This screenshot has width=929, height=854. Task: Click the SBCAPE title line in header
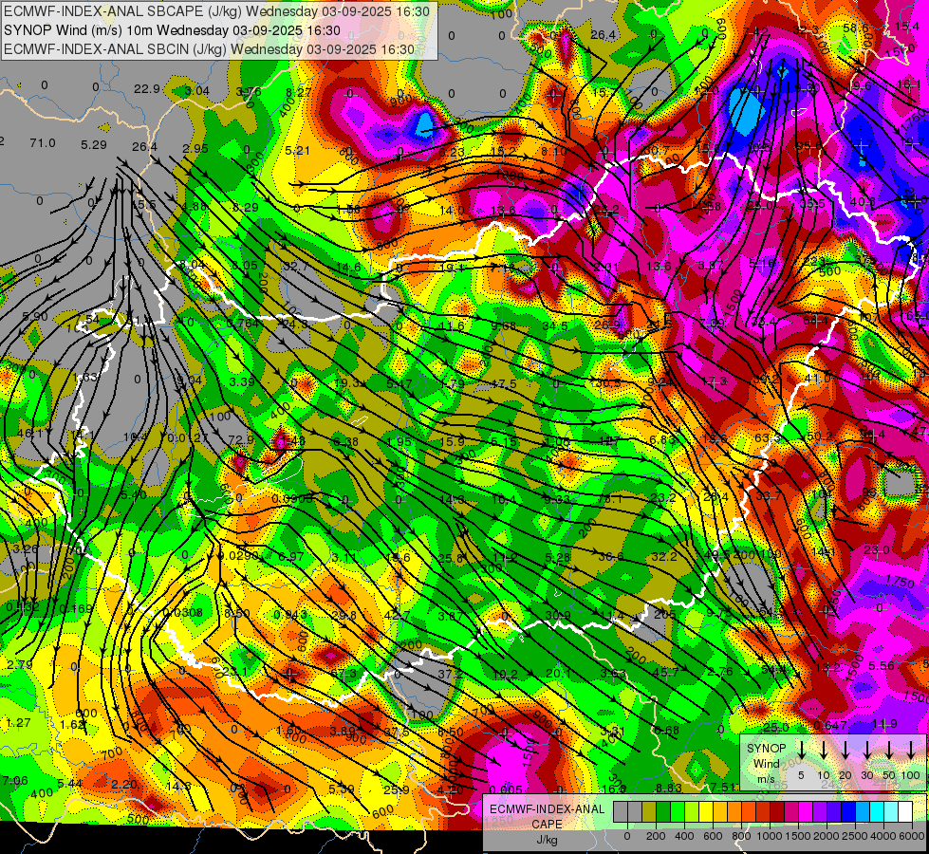point(218,11)
